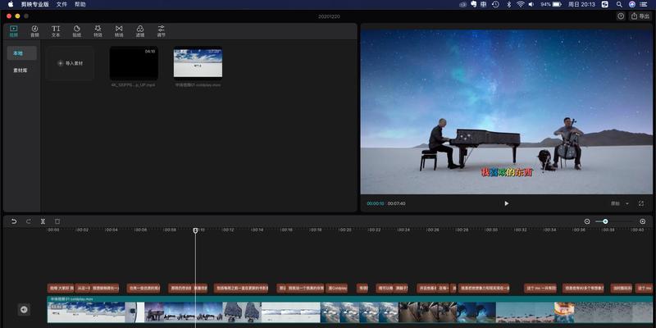Click the 导入素材 import media button

71,63
